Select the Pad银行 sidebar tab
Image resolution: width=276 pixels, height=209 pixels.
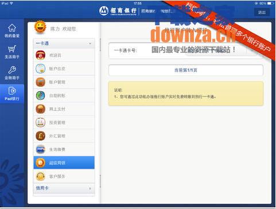pyautogui.click(x=12, y=94)
